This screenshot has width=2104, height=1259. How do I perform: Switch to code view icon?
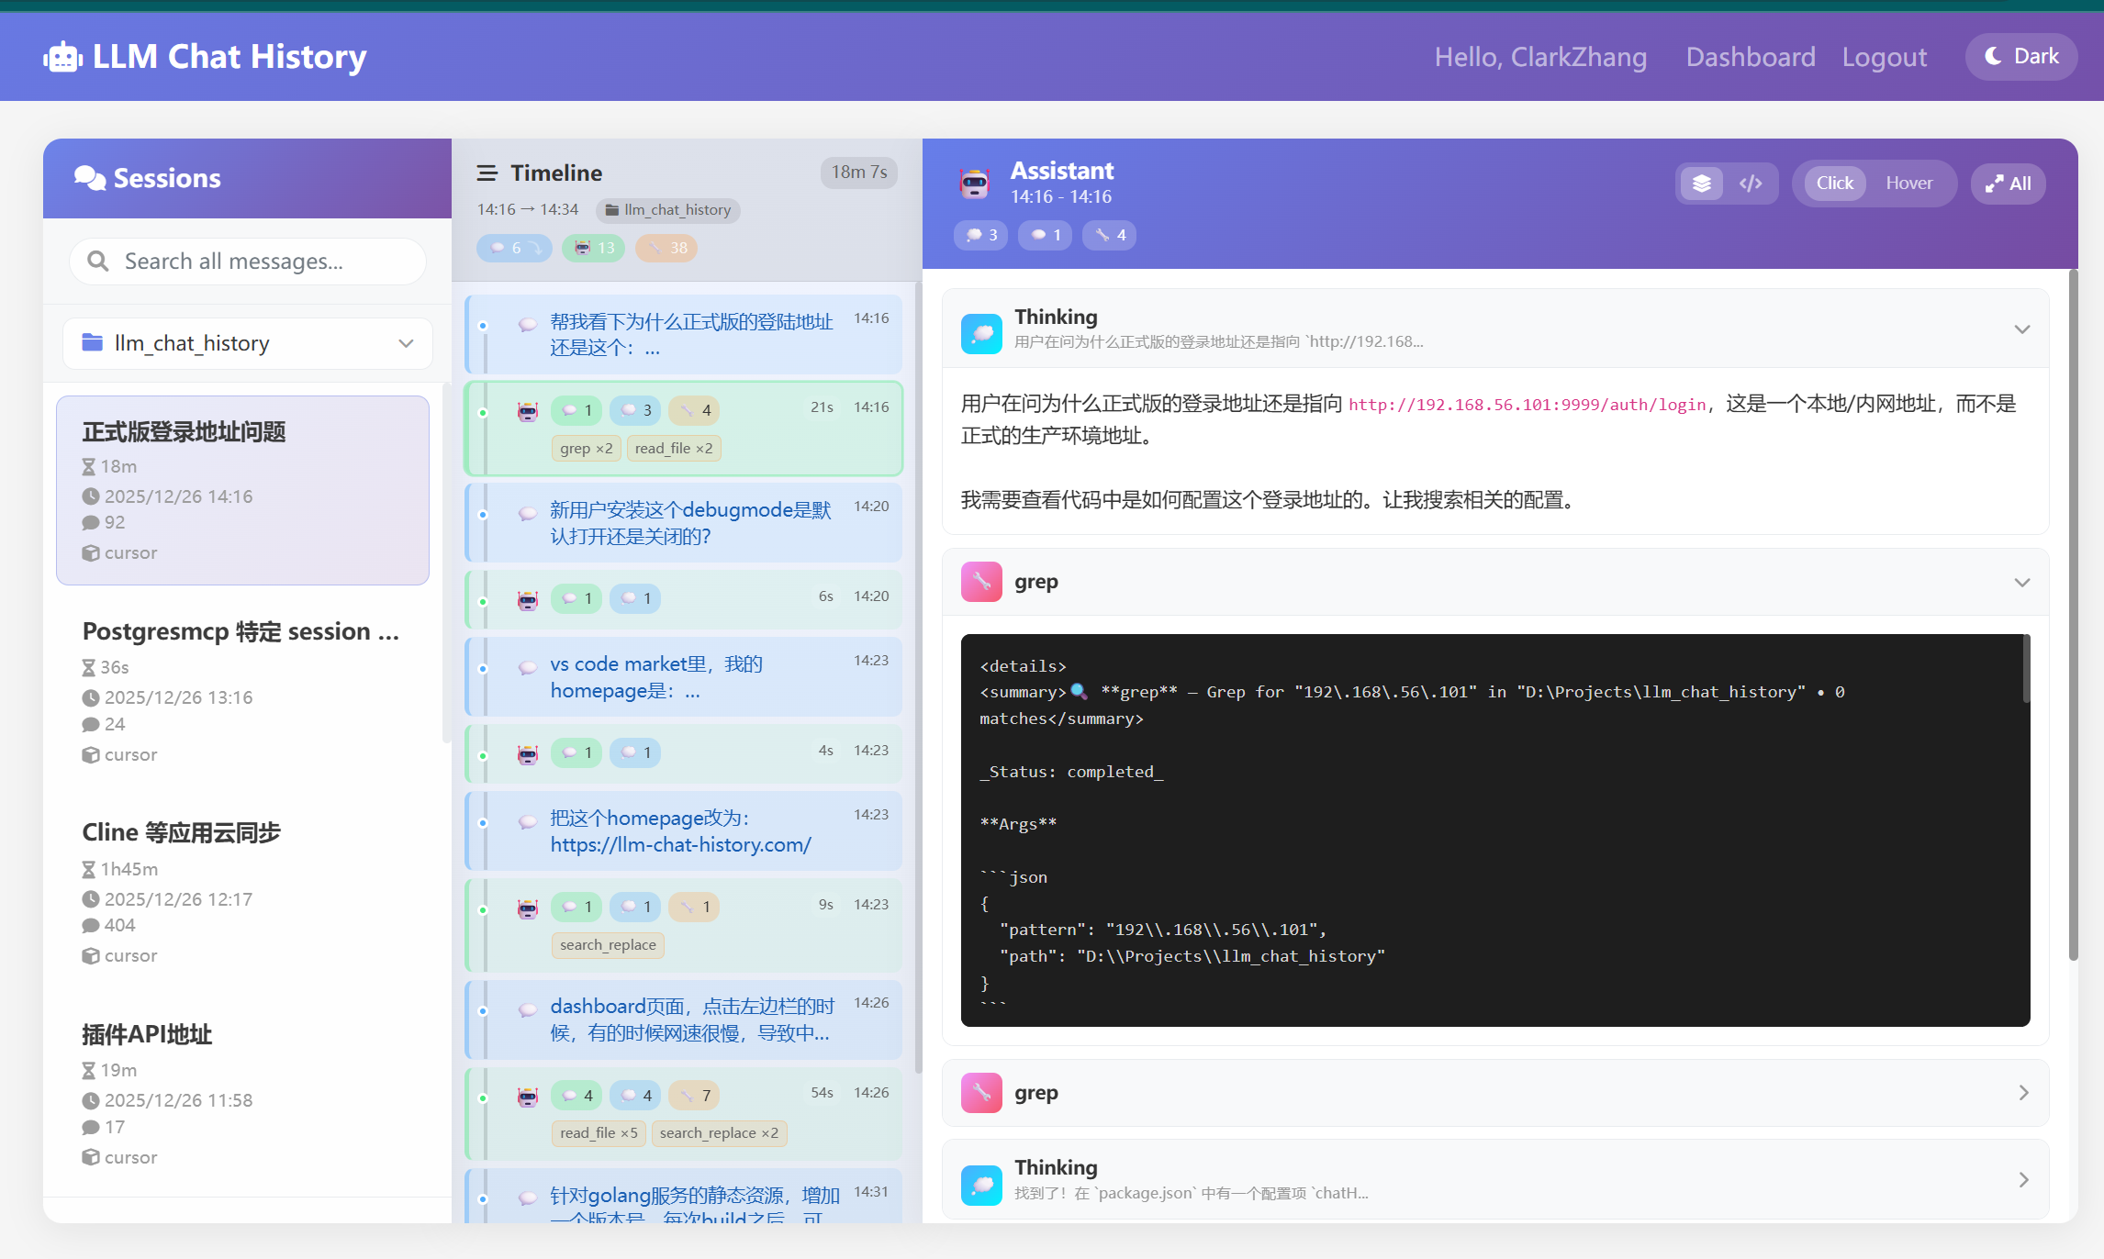(1751, 184)
